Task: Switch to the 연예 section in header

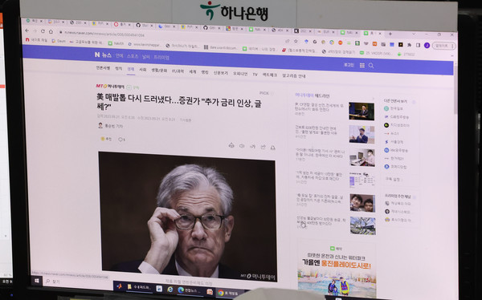Action: pyautogui.click(x=119, y=55)
